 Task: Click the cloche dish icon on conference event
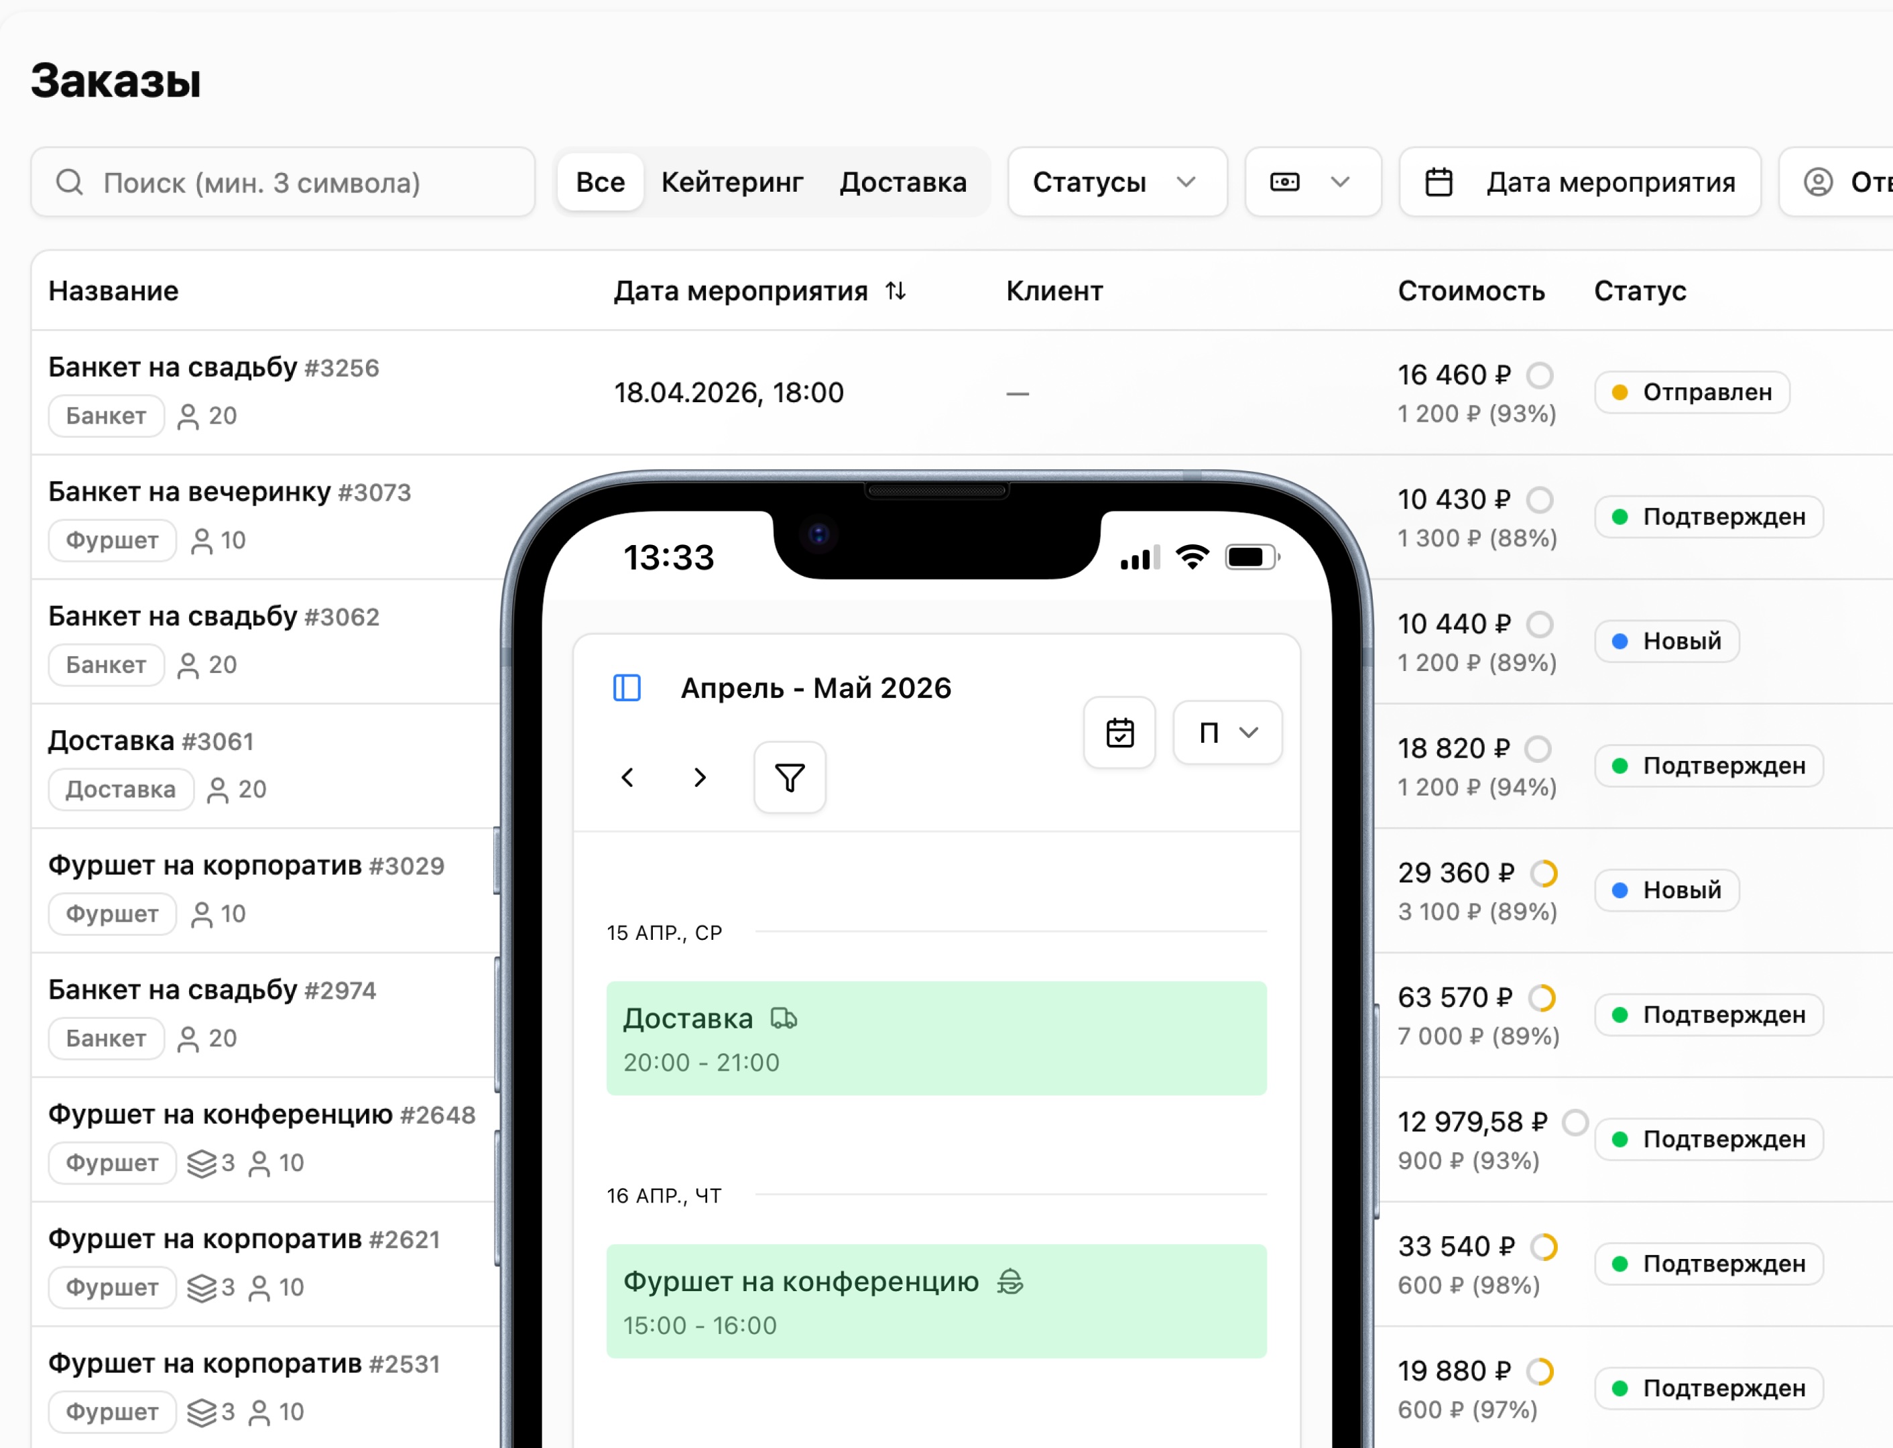(1010, 1282)
